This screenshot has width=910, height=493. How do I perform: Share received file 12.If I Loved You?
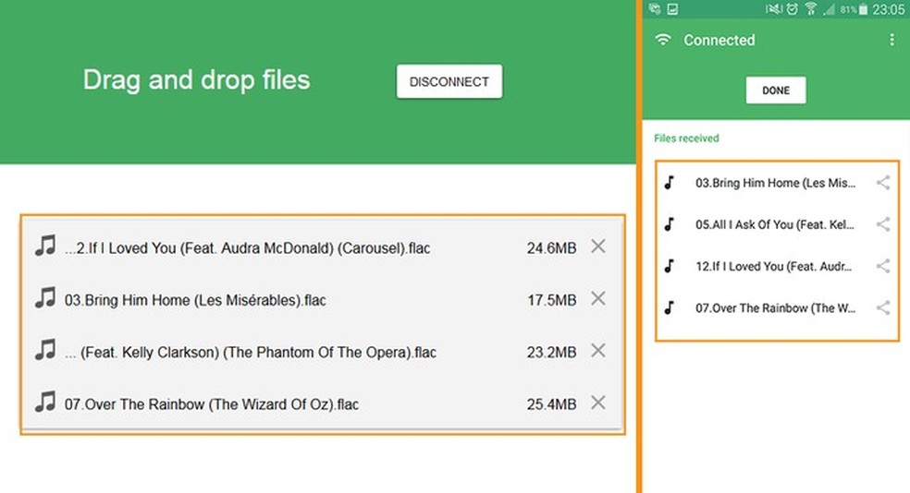[x=883, y=267]
